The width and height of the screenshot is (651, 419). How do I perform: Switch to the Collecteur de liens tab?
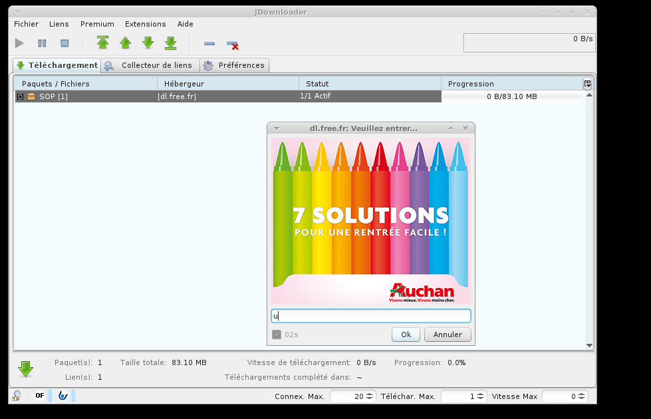pyautogui.click(x=150, y=65)
